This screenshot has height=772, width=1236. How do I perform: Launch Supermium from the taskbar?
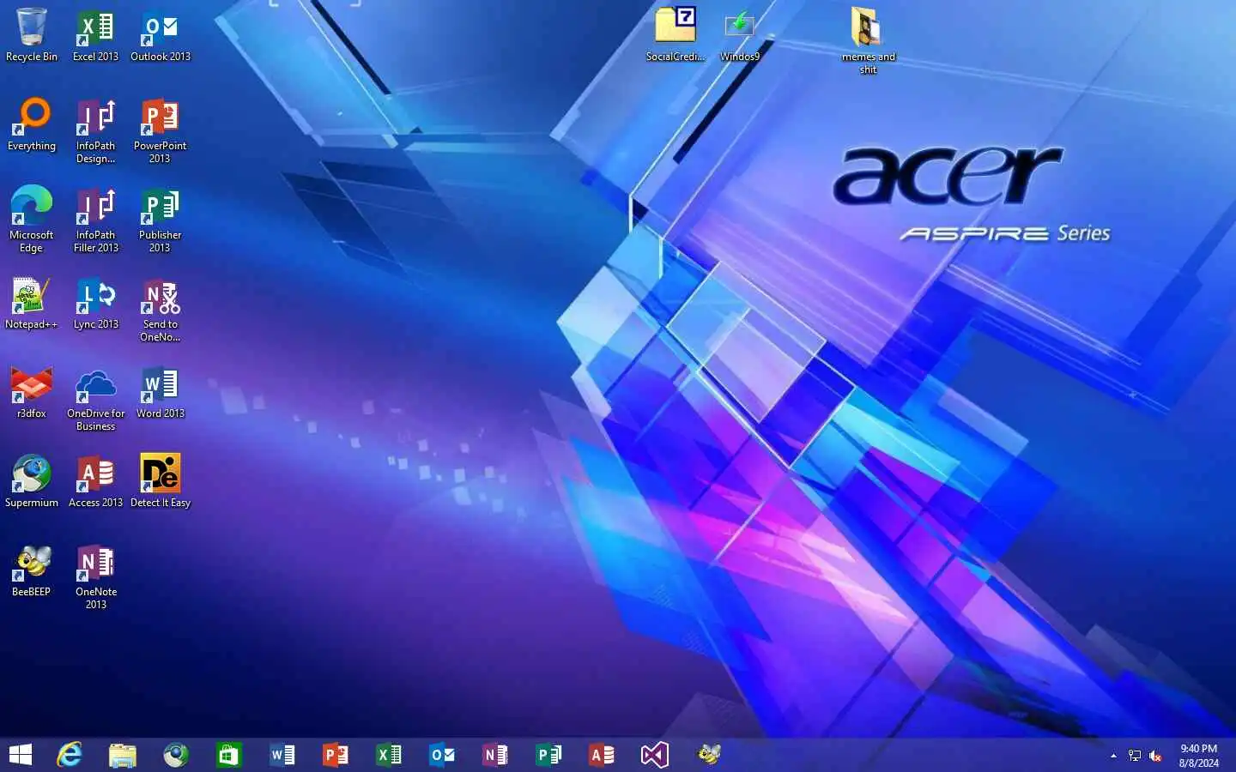pyautogui.click(x=176, y=755)
